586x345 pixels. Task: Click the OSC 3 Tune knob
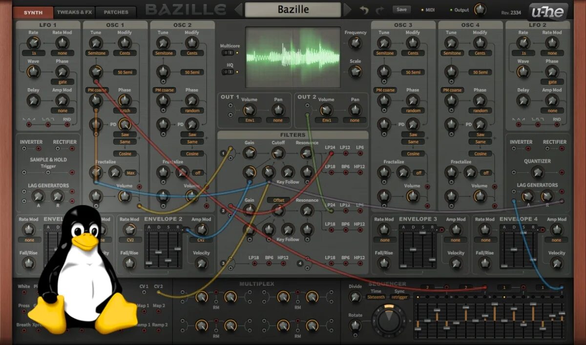pyautogui.click(x=384, y=43)
